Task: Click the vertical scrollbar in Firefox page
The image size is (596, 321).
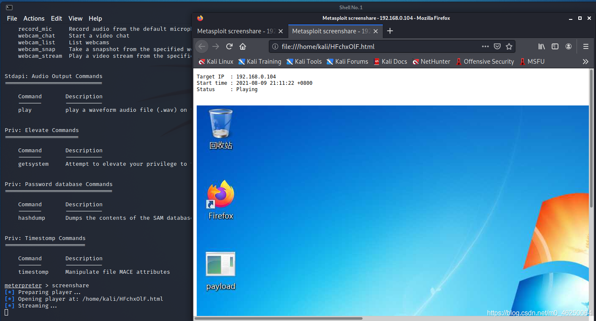Action: (592, 139)
